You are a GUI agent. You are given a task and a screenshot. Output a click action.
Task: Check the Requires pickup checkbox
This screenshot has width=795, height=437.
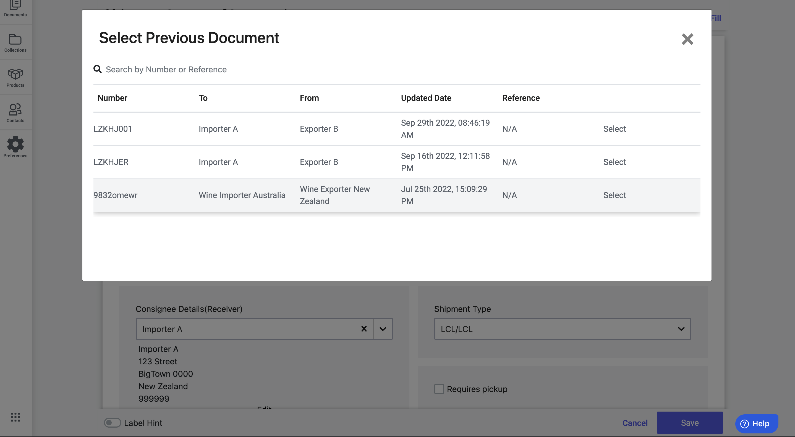[439, 389]
